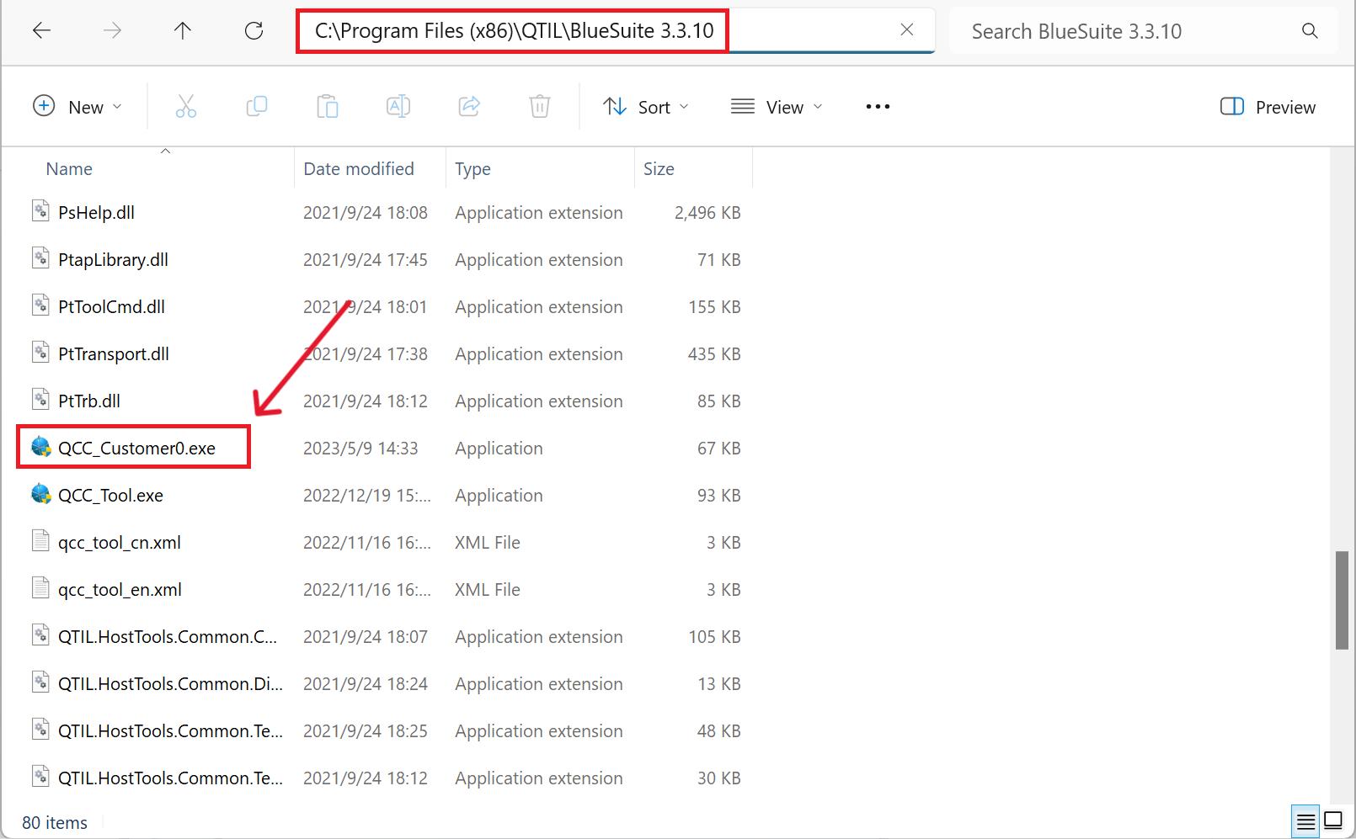The width and height of the screenshot is (1356, 839).
Task: Open the See more ellipsis menu
Action: pos(877,106)
